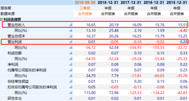Open chart icon for 净利润 row
The width and height of the screenshot is (189, 101).
coord(71,64)
